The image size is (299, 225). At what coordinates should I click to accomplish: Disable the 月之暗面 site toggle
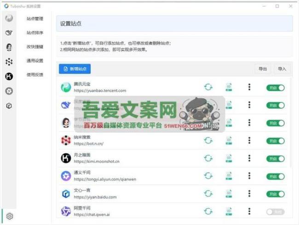276,158
